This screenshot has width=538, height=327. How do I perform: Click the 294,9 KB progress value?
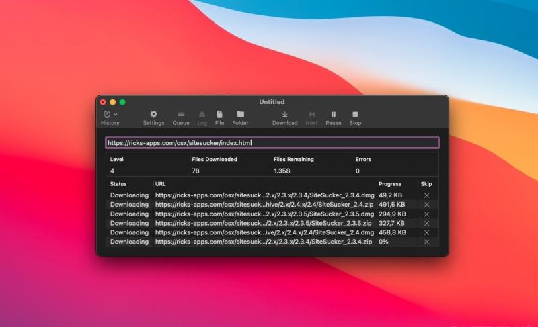pos(392,214)
